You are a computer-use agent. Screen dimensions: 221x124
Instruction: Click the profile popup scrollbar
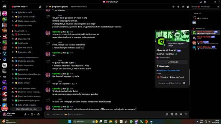[x=189, y=77]
